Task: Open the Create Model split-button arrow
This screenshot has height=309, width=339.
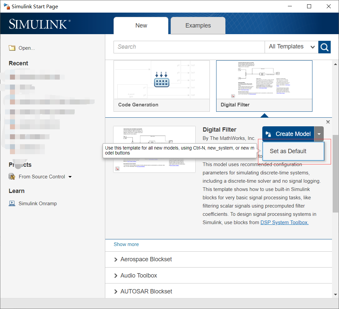Action: point(319,134)
